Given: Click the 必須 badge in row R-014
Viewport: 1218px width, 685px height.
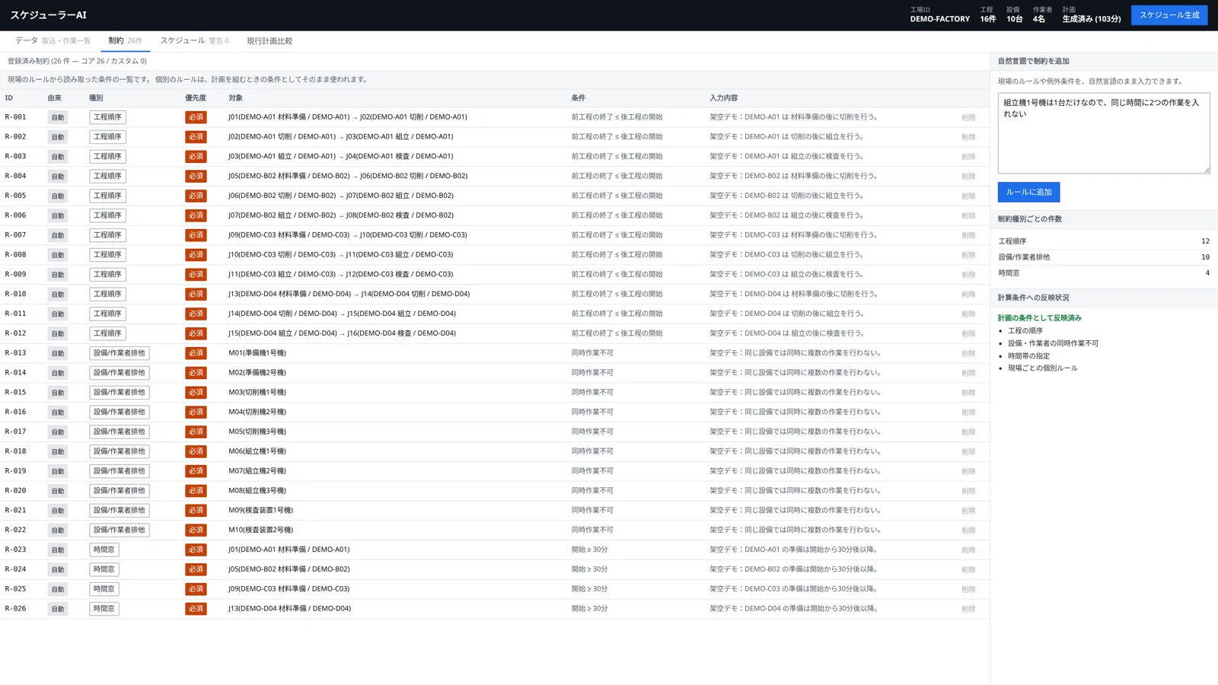Looking at the screenshot, I should pos(196,373).
